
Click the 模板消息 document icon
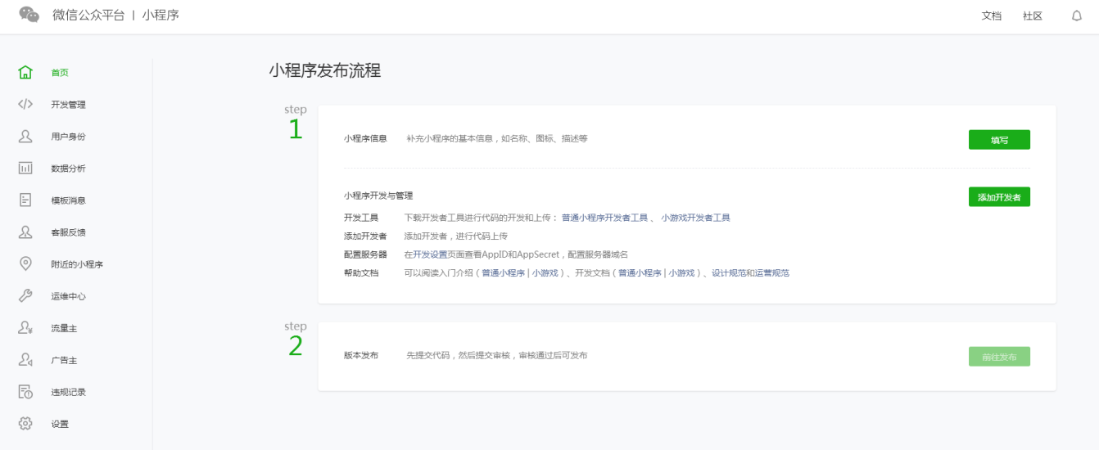point(25,200)
